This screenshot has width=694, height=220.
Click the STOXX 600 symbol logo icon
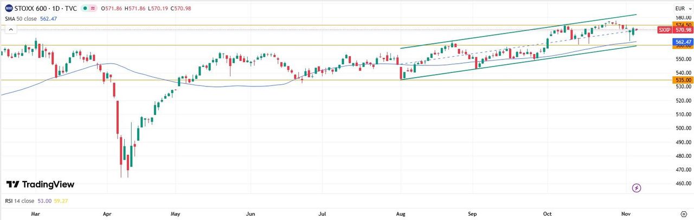9,8
